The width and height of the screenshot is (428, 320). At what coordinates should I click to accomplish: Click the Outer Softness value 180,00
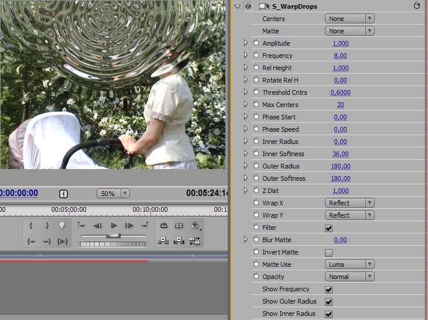click(x=340, y=178)
